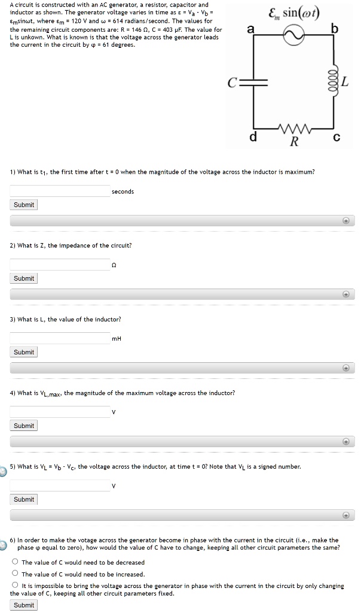Click the bubble icon beside question 5
The height and width of the screenshot is (613, 361).
coord(4,471)
